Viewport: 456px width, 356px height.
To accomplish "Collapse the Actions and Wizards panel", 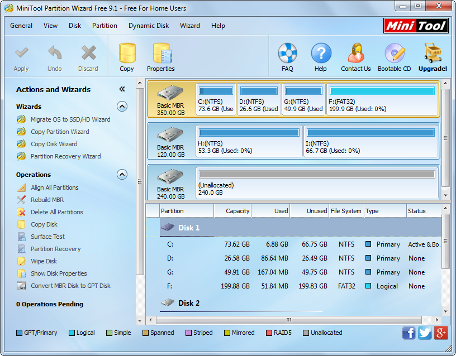I will click(122, 89).
